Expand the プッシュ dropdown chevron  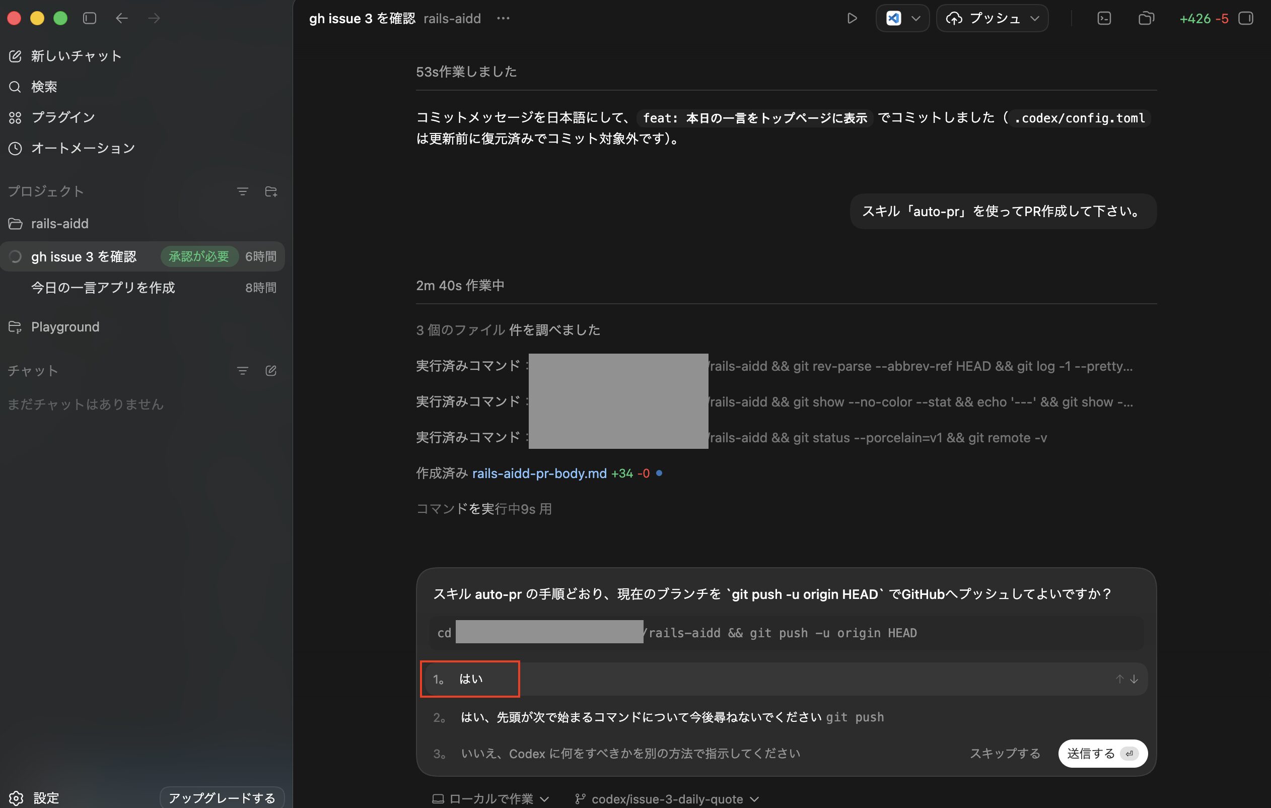[1034, 19]
